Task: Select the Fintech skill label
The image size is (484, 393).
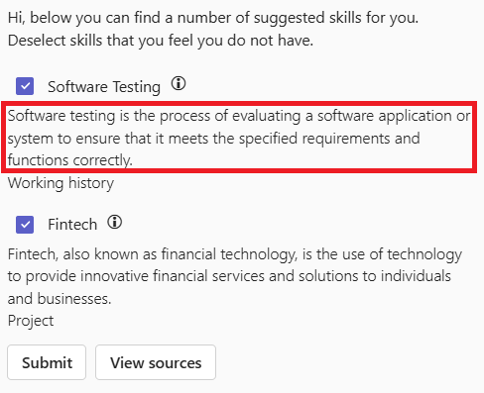Action: click(x=72, y=225)
